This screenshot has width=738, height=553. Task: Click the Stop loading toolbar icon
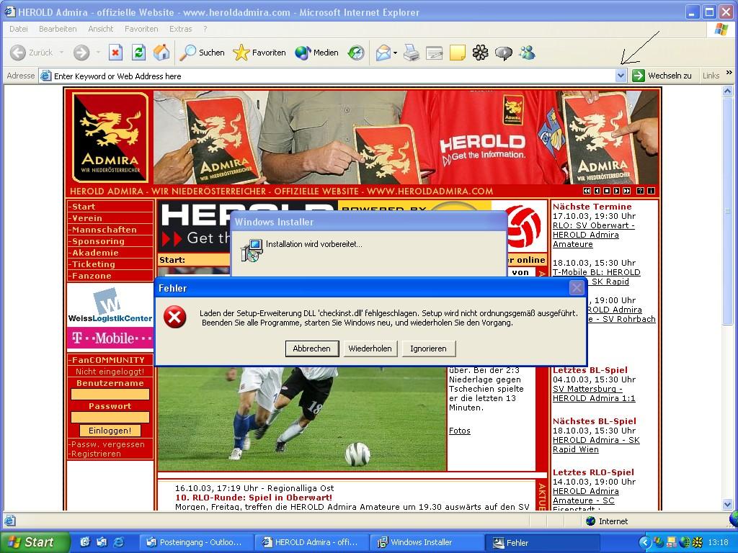[115, 53]
